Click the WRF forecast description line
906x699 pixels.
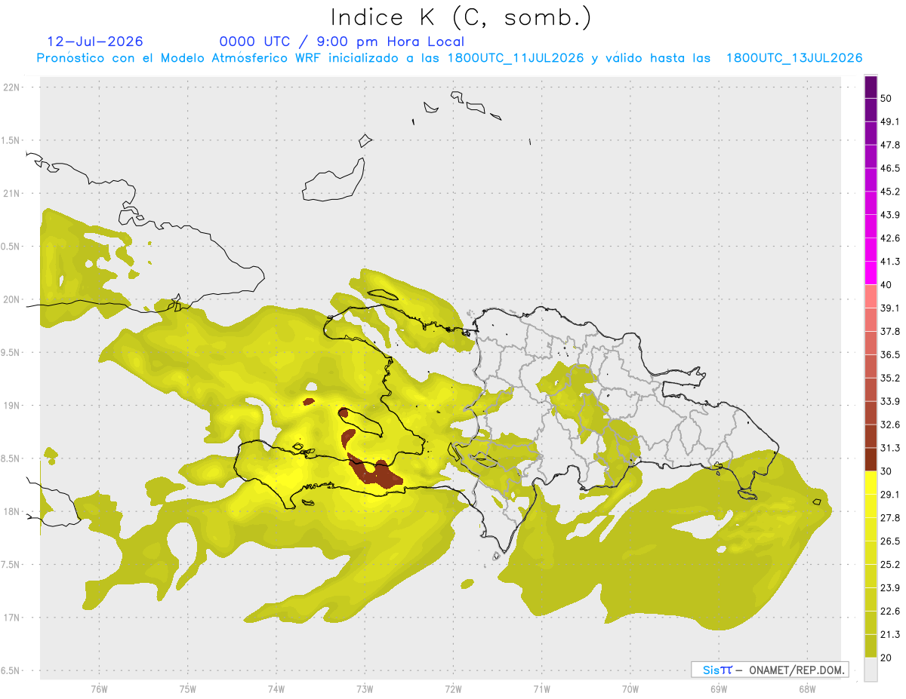pyautogui.click(x=450, y=58)
